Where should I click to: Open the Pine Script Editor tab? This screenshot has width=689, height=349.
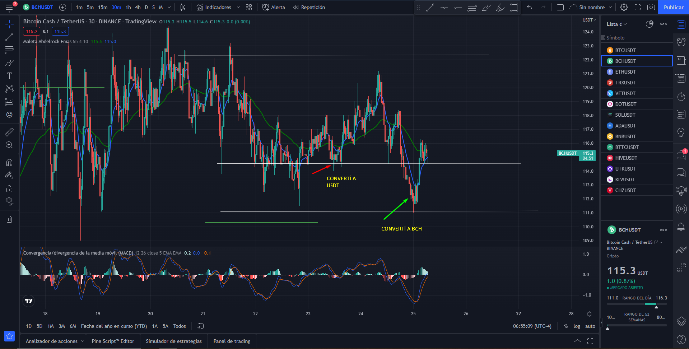pos(113,341)
